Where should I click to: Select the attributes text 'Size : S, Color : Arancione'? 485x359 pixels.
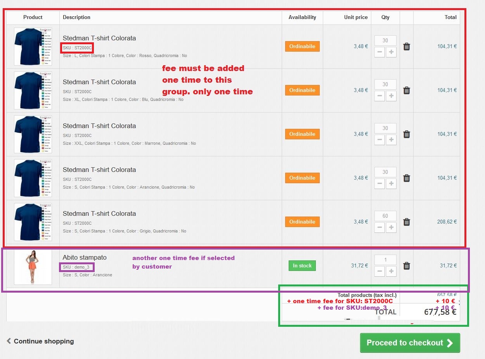87,275
